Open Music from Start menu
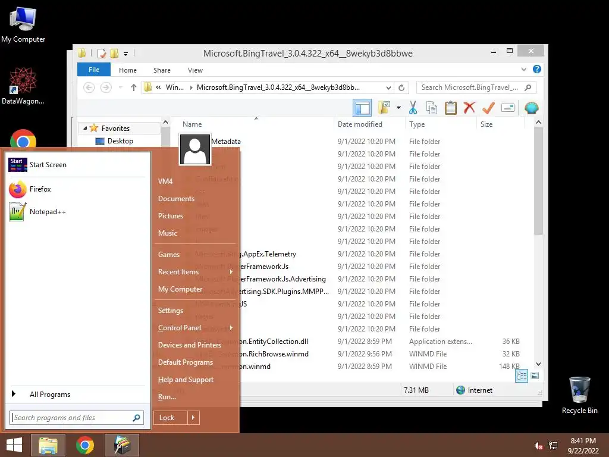609x457 pixels. coord(167,233)
